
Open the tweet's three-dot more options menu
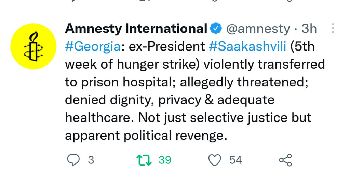click(x=332, y=29)
